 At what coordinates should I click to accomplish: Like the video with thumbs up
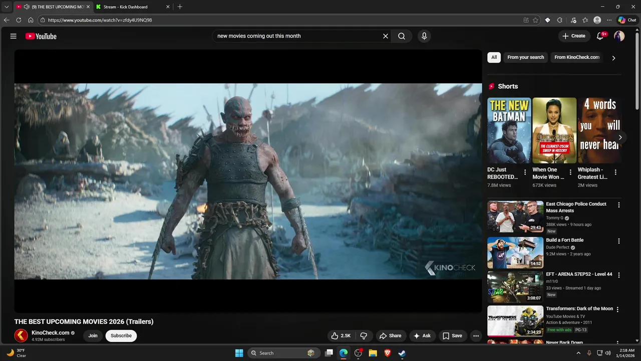coord(341,336)
